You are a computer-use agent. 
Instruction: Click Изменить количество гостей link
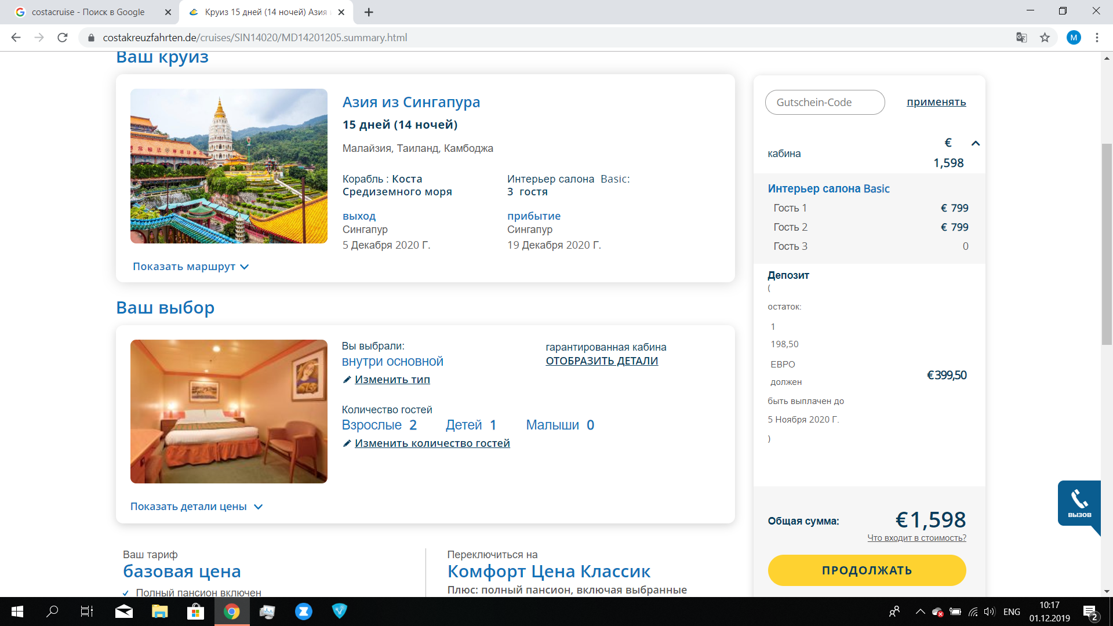pos(432,443)
